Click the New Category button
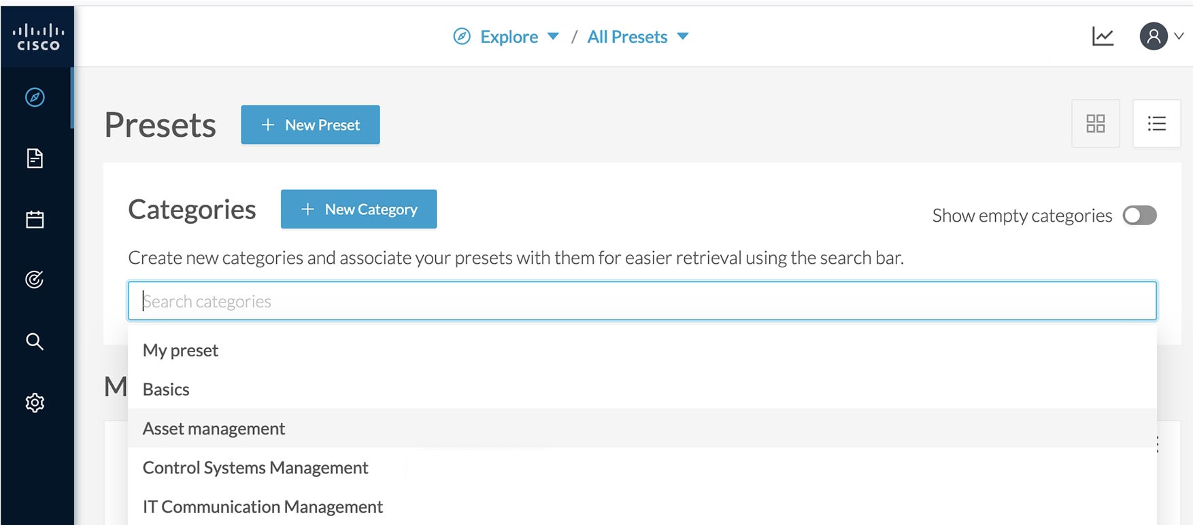Image resolution: width=1193 pixels, height=525 pixels. (x=358, y=209)
